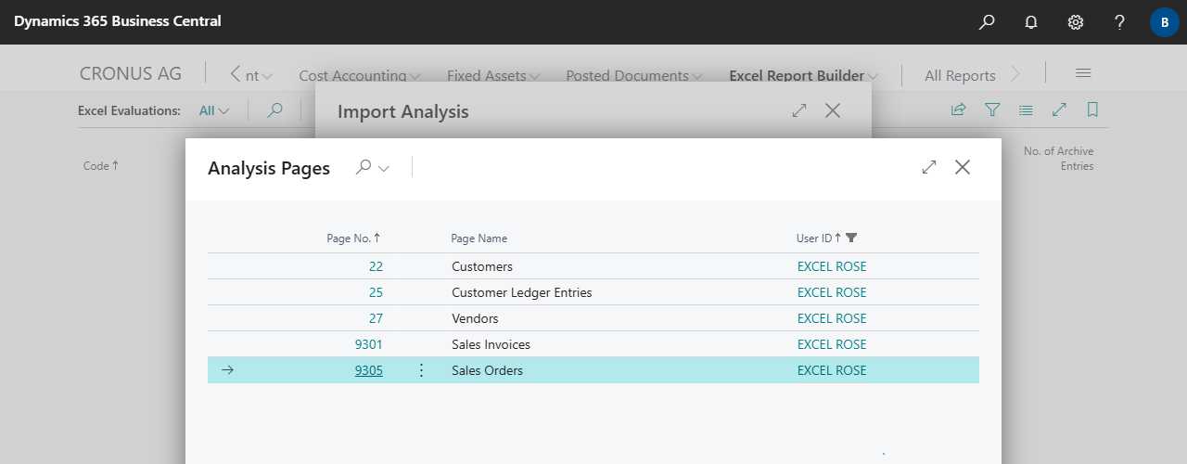Screen dimensions: 1187x464
Task: Click the arrow on the Sales Orders row
Action: coord(227,370)
